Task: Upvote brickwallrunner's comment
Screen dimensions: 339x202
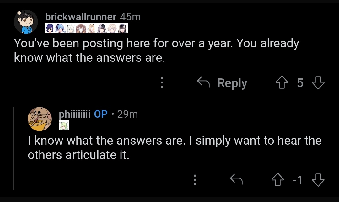Action: point(282,82)
